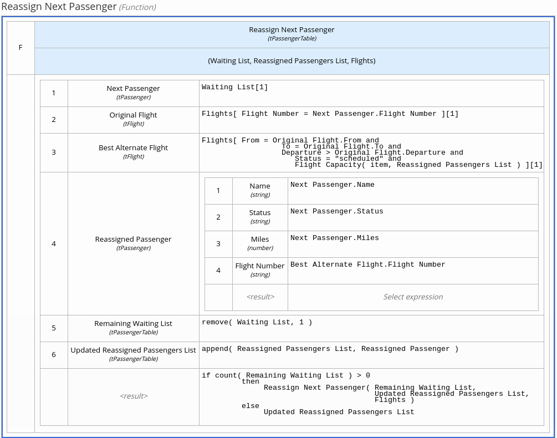The width and height of the screenshot is (557, 438).
Task: Open the nested Select expression placeholder
Action: click(413, 297)
